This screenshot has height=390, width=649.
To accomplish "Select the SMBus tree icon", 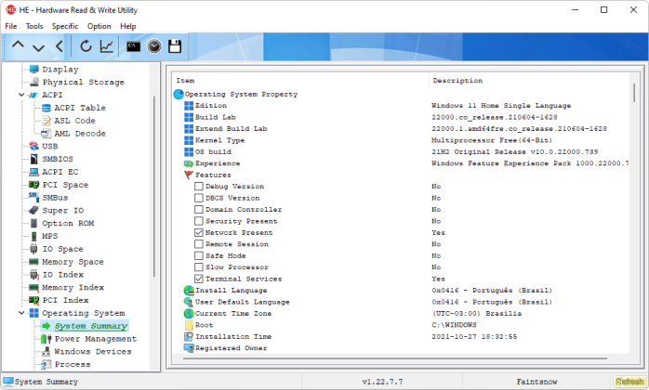I will point(34,197).
